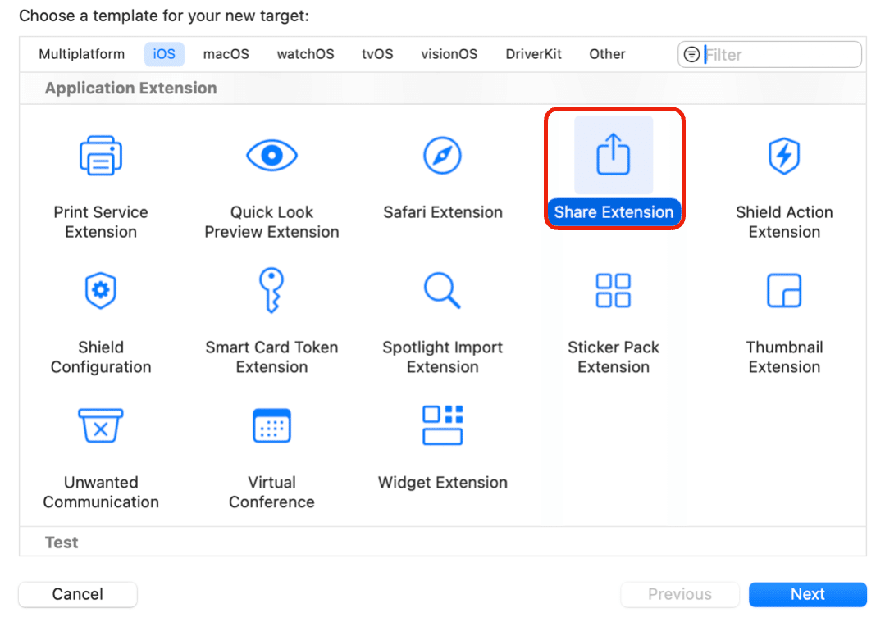This screenshot has width=885, height=622.
Task: Switch to the watchOS tab
Action: [x=305, y=54]
